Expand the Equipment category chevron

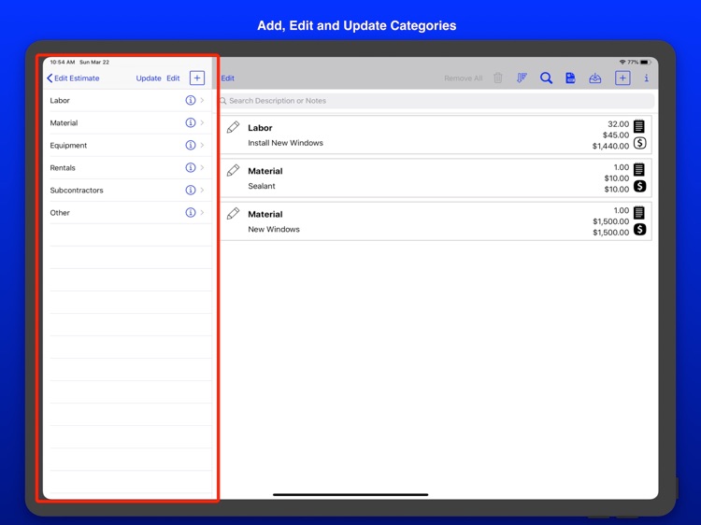point(203,145)
